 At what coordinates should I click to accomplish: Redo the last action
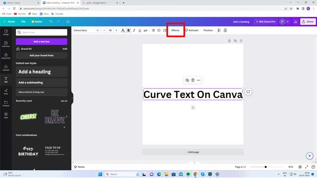(x=58, y=22)
